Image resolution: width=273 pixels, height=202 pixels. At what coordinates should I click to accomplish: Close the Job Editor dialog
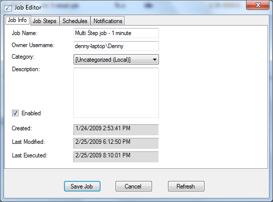coord(258,5)
